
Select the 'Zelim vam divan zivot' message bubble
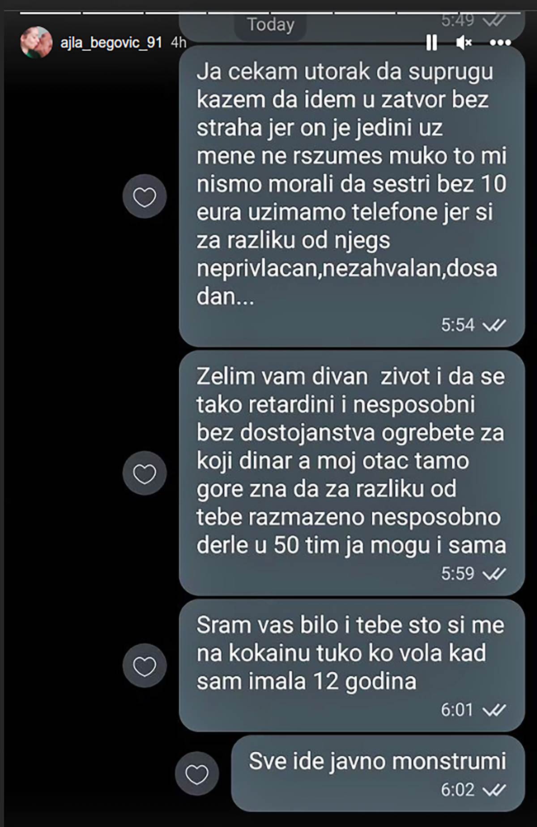352,473
